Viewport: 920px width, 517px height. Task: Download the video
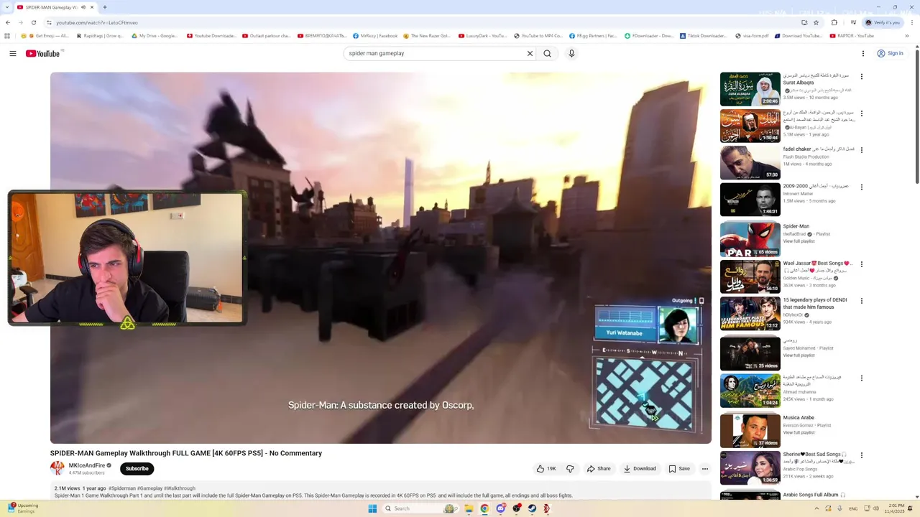pos(640,469)
